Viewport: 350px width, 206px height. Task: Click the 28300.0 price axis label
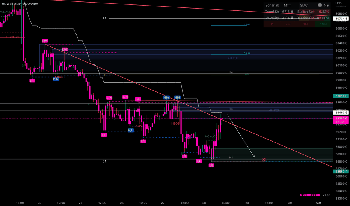341,199
